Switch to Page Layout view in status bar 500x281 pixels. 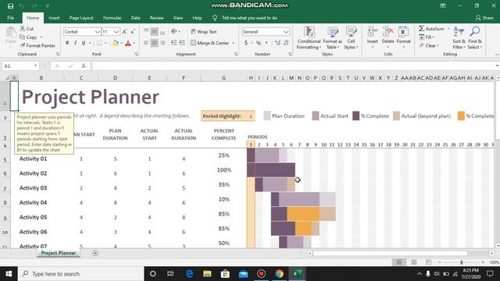(414, 262)
